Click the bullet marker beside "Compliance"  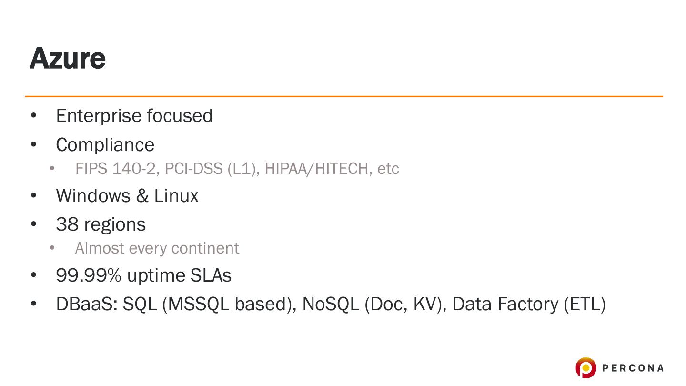pyautogui.click(x=33, y=145)
